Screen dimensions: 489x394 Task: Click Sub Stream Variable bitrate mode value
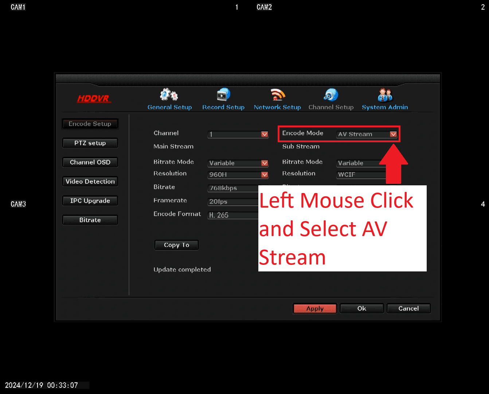click(x=361, y=163)
